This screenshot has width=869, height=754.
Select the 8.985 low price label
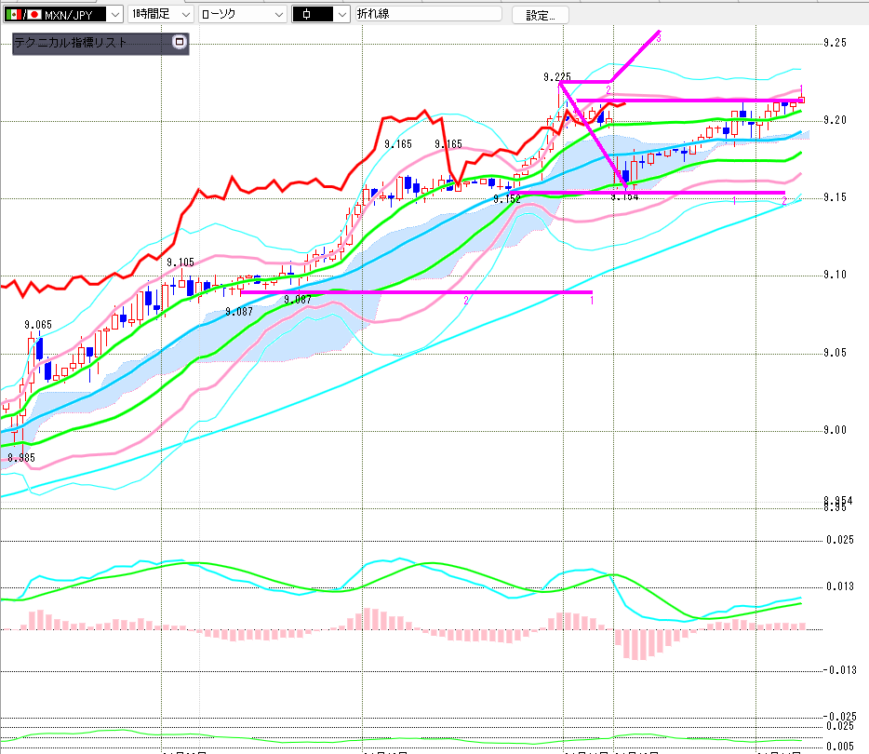21,457
